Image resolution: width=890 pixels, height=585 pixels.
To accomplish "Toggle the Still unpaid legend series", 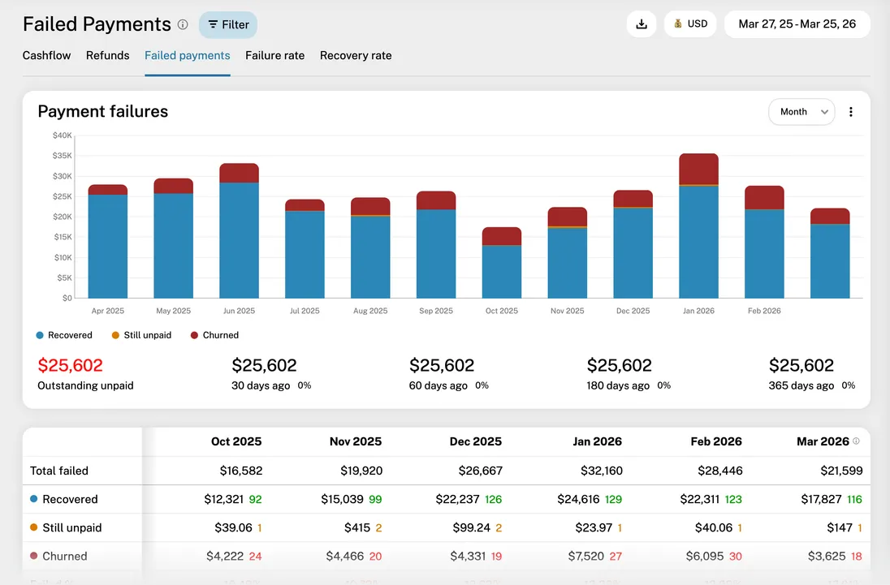I will tap(141, 335).
